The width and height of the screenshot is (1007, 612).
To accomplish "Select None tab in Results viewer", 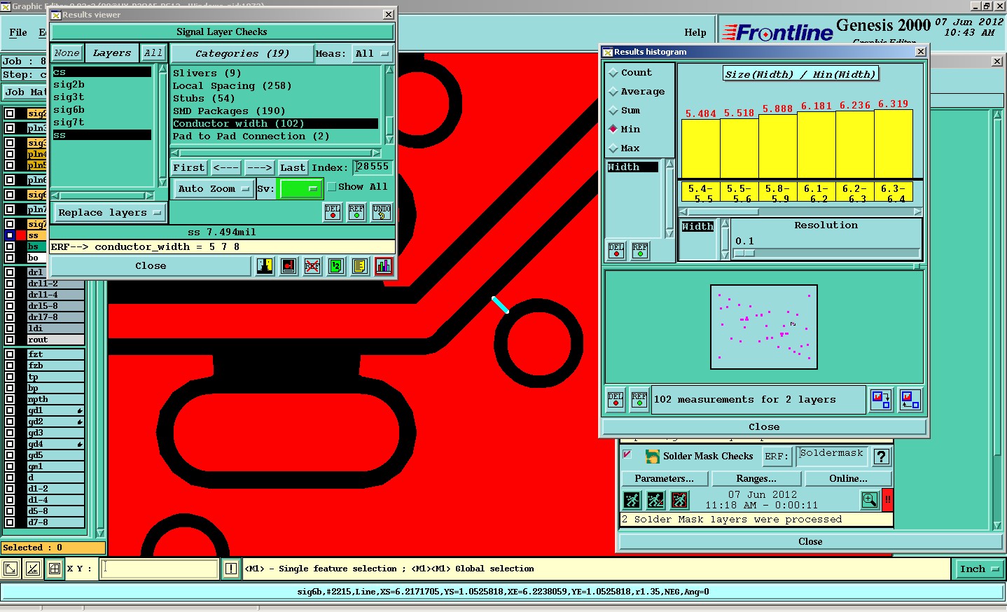I will point(67,53).
